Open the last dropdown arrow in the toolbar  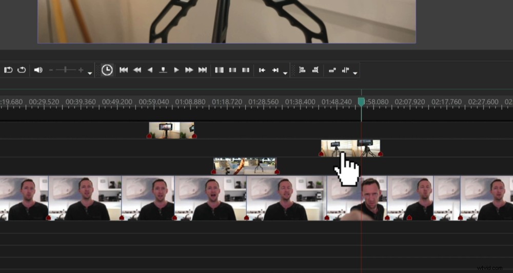(356, 73)
